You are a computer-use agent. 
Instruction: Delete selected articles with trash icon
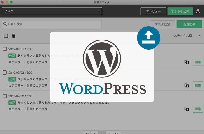point(14,36)
